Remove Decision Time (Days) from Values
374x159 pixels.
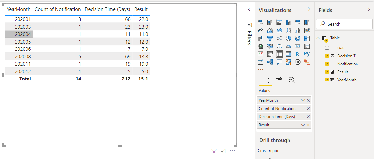(x=308, y=117)
